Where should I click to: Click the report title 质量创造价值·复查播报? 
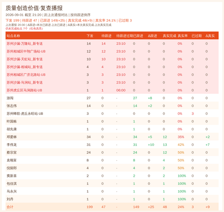point(34,8)
